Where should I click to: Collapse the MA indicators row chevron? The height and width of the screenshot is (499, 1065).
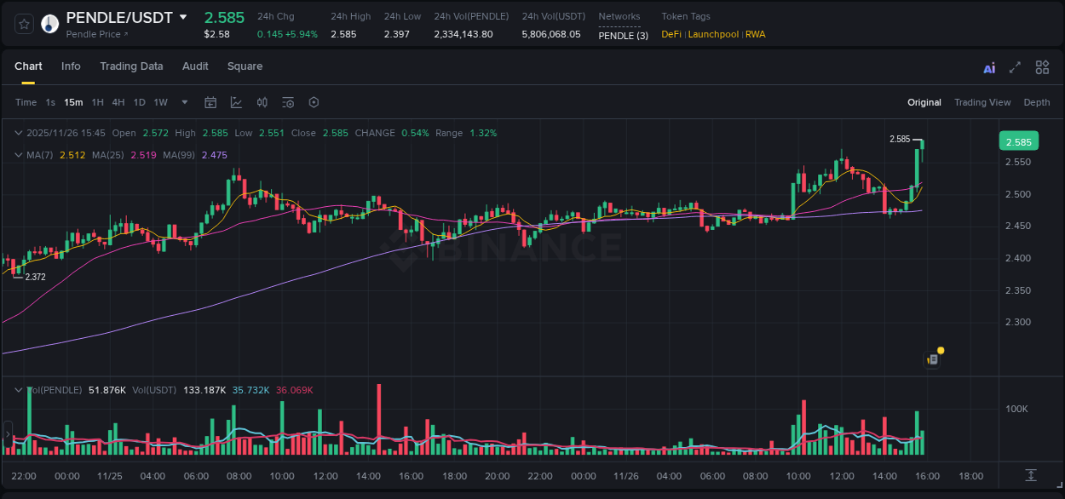click(17, 155)
